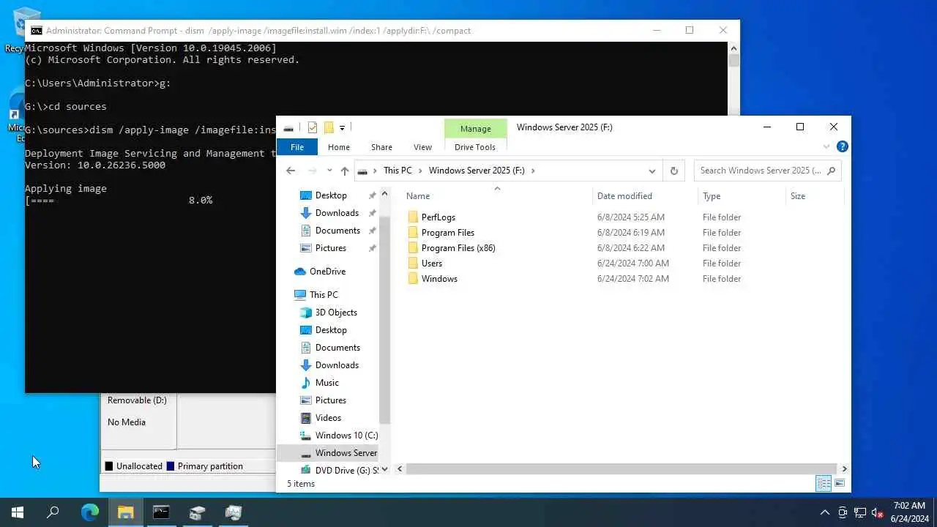Click the Command Prompt title bar icon
This screenshot has width=937, height=527.
click(36, 31)
